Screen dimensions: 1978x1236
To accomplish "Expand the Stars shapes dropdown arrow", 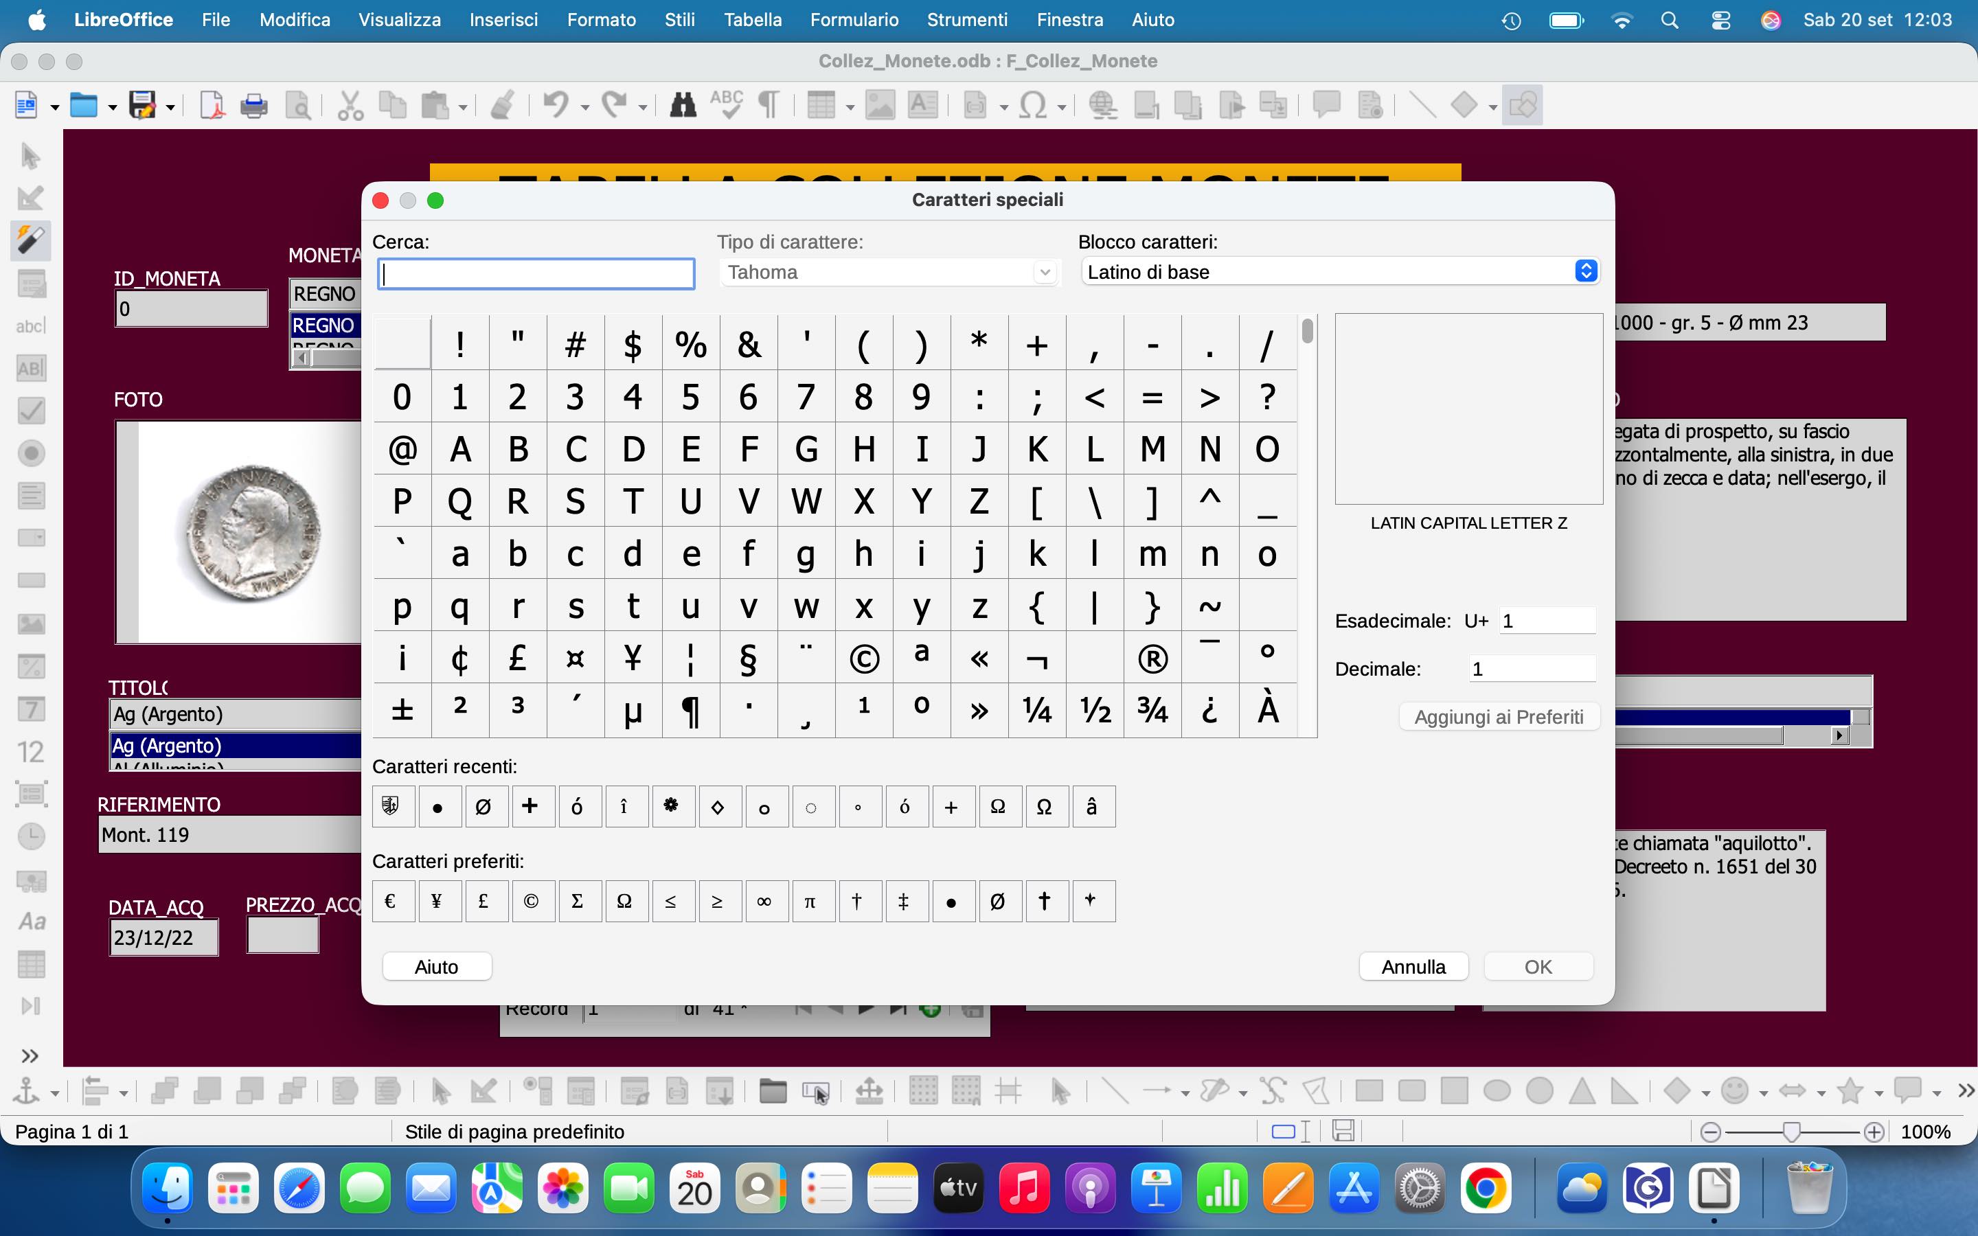I will pos(1879,1093).
